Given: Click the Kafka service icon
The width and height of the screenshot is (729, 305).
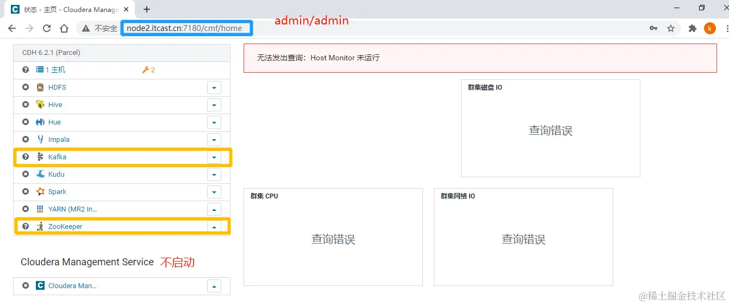Looking at the screenshot, I should click(40, 157).
